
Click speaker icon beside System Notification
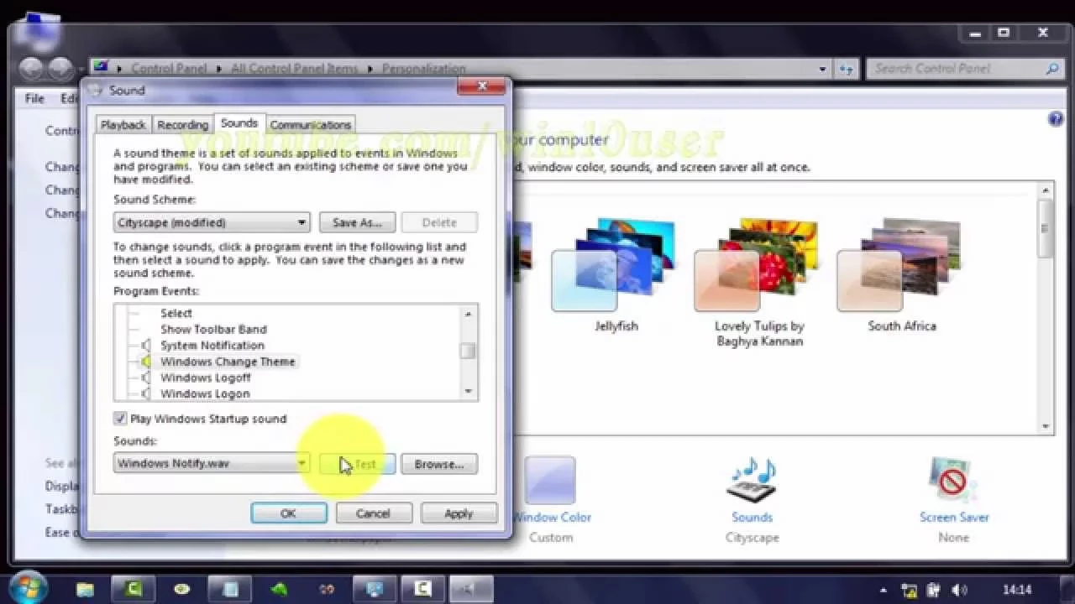pyautogui.click(x=146, y=346)
